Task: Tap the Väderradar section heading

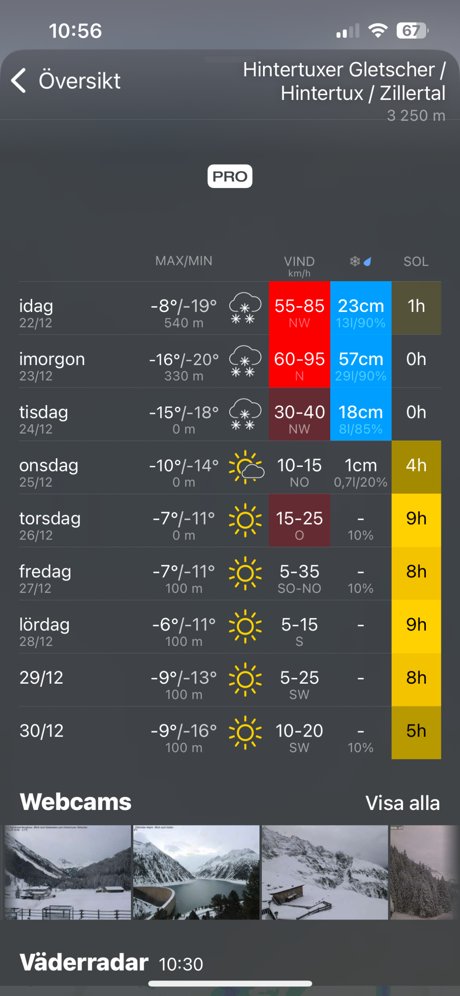Action: point(84,963)
